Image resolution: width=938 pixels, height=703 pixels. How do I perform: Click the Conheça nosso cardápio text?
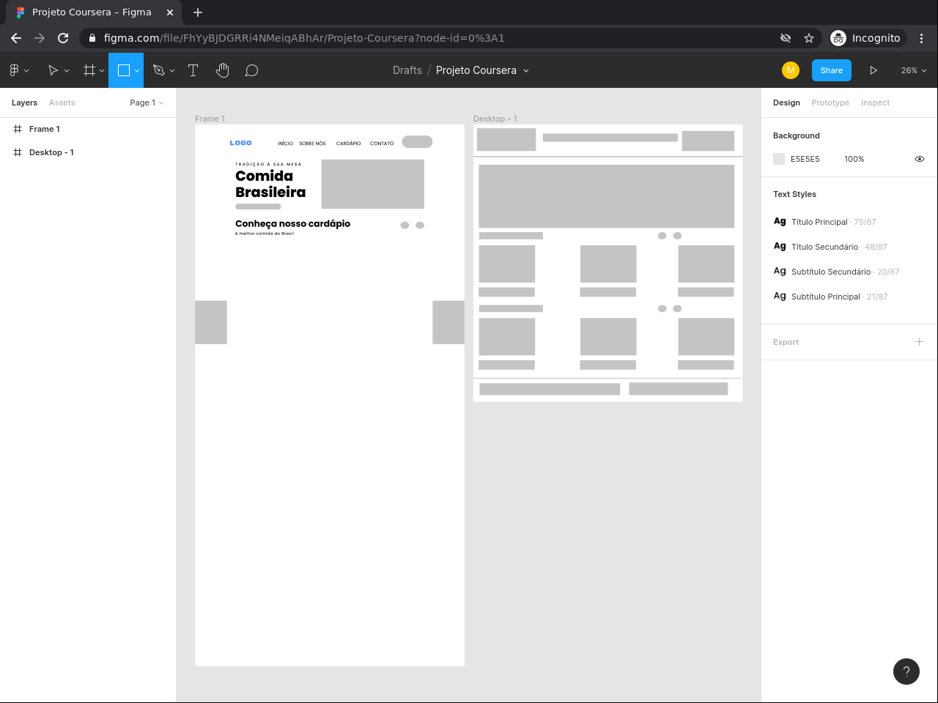pyautogui.click(x=292, y=223)
